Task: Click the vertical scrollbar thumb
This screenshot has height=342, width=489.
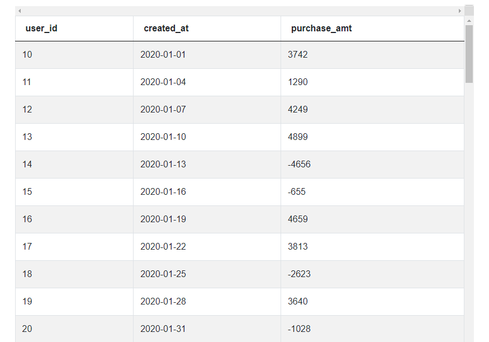Action: [469, 53]
